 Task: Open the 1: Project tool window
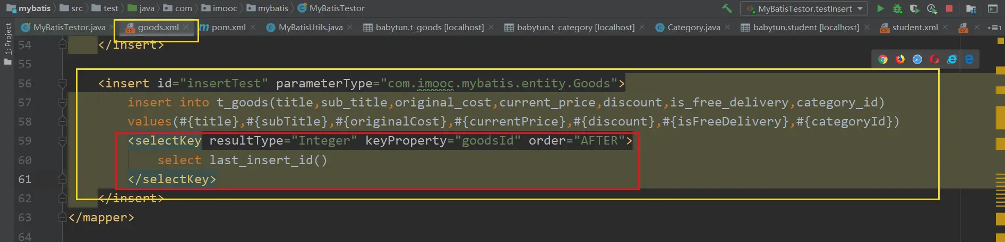tap(7, 43)
